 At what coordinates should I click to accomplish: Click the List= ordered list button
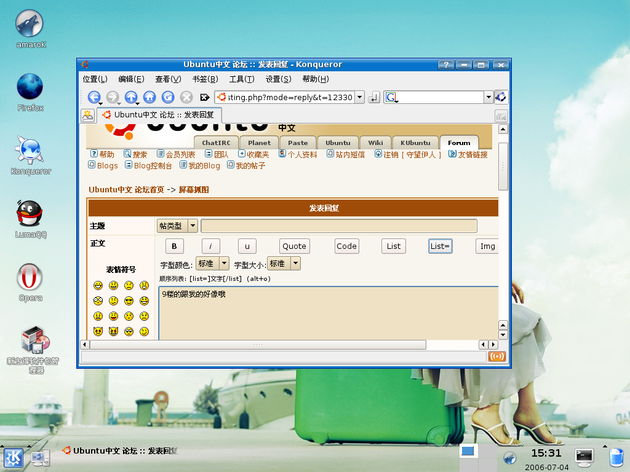(441, 246)
